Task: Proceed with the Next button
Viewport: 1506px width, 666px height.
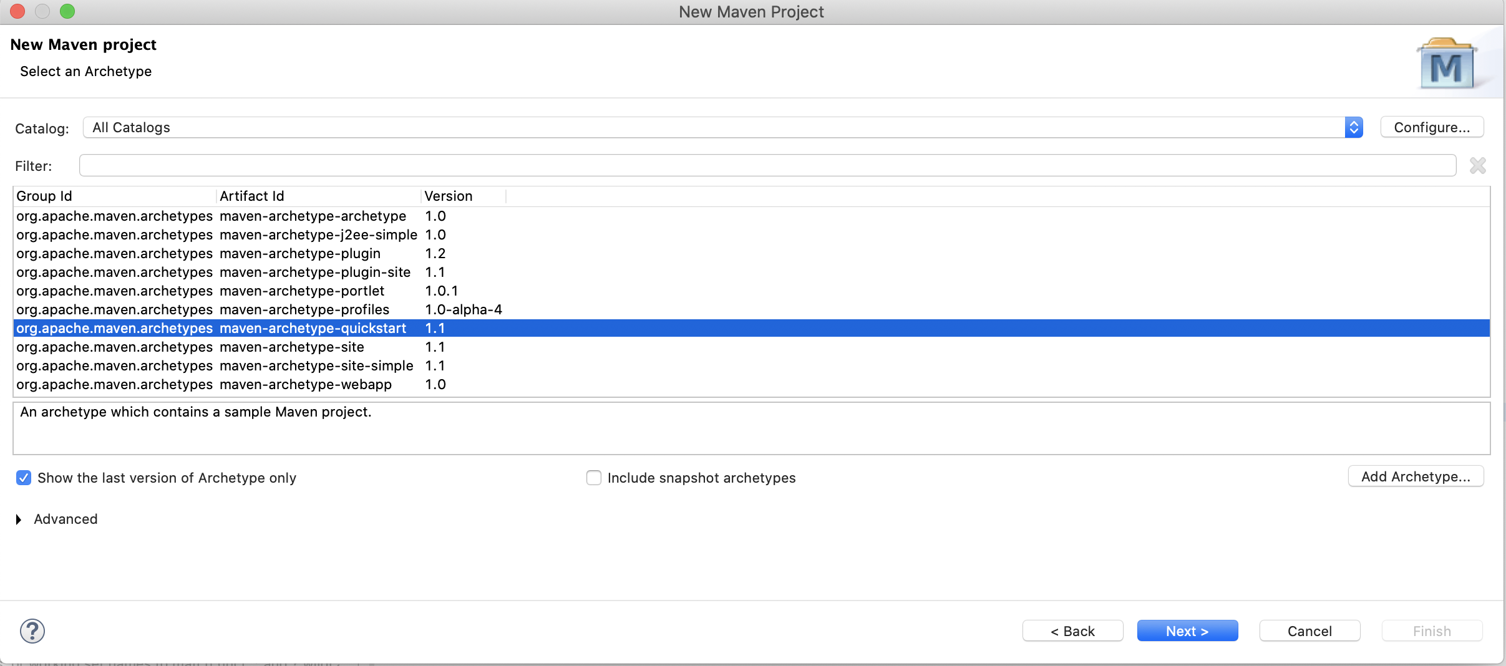Action: coord(1187,631)
